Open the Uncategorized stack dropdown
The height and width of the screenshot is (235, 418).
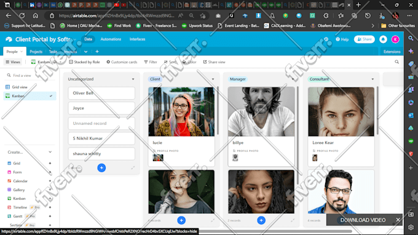click(x=133, y=79)
